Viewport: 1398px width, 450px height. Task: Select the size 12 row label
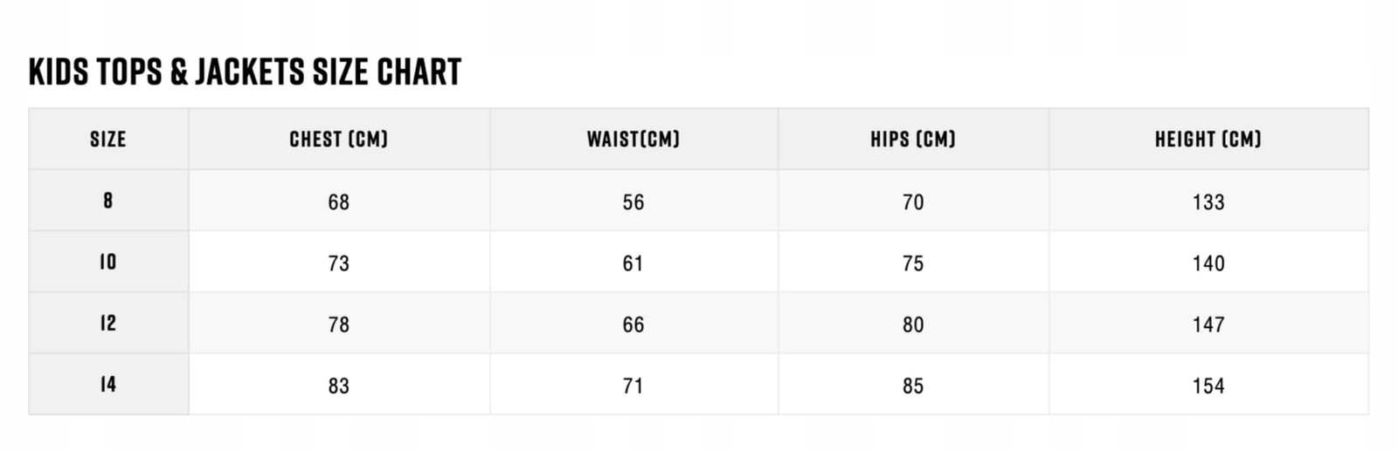coord(108,324)
